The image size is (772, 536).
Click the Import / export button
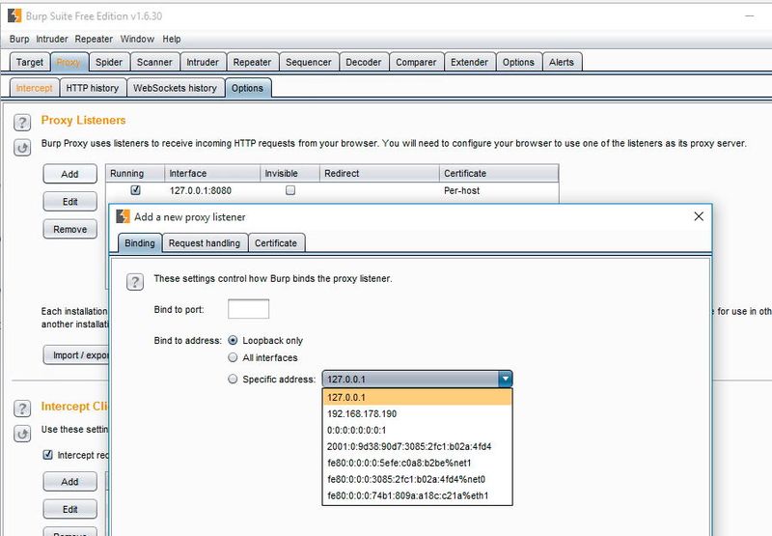point(76,355)
